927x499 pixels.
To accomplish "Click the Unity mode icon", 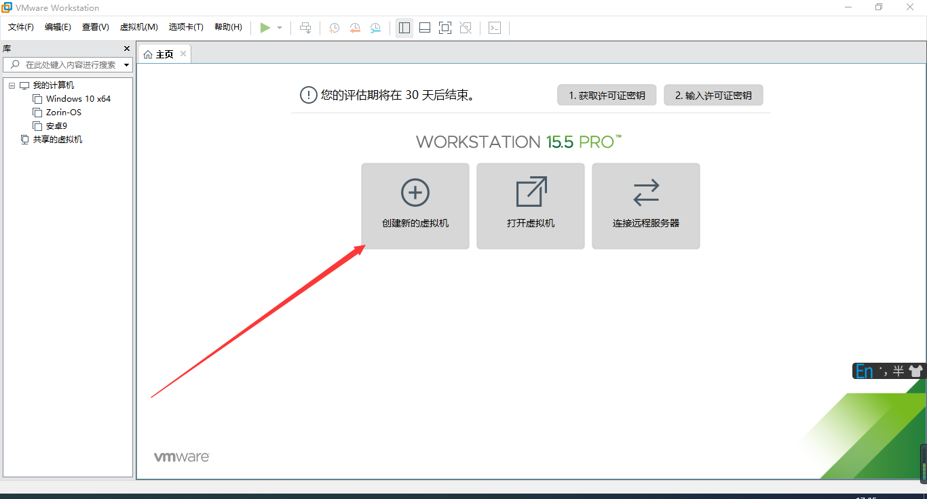I will 466,28.
